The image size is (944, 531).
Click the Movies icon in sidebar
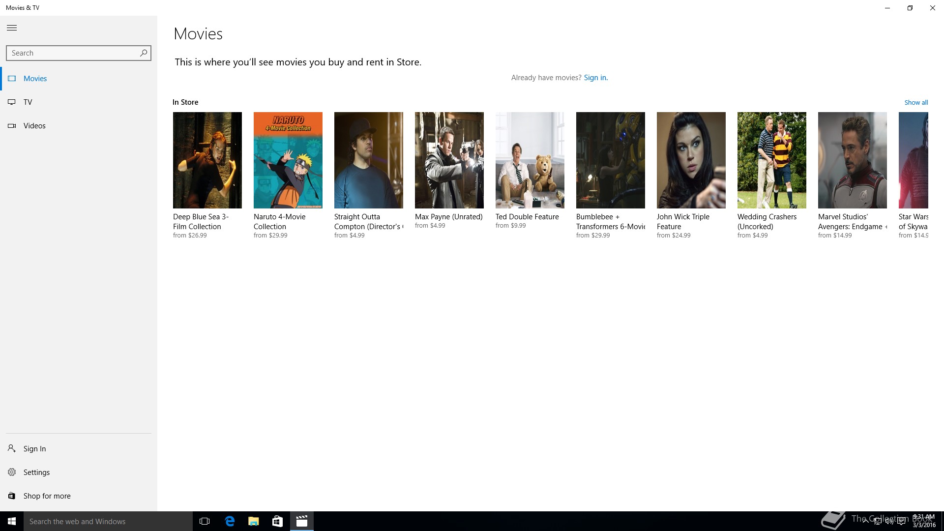(x=12, y=79)
